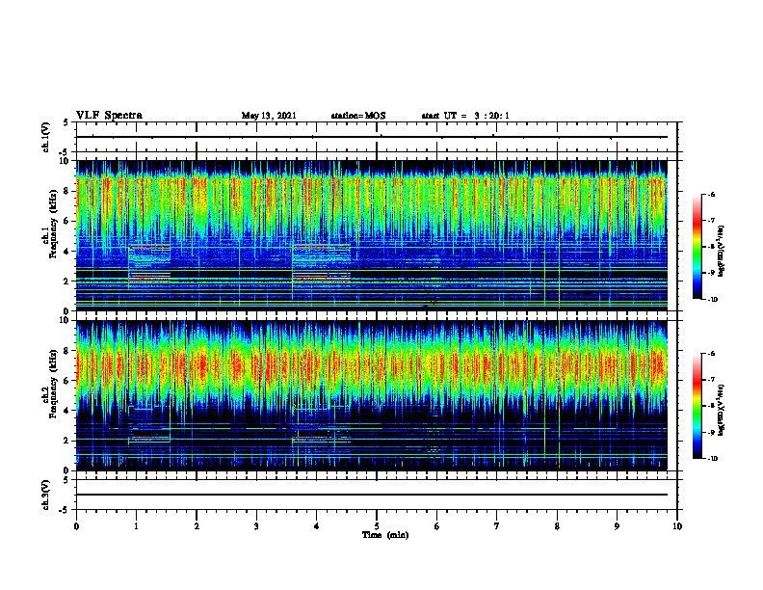Click time axis tick label "9"
763x590 pixels.
coord(617,526)
